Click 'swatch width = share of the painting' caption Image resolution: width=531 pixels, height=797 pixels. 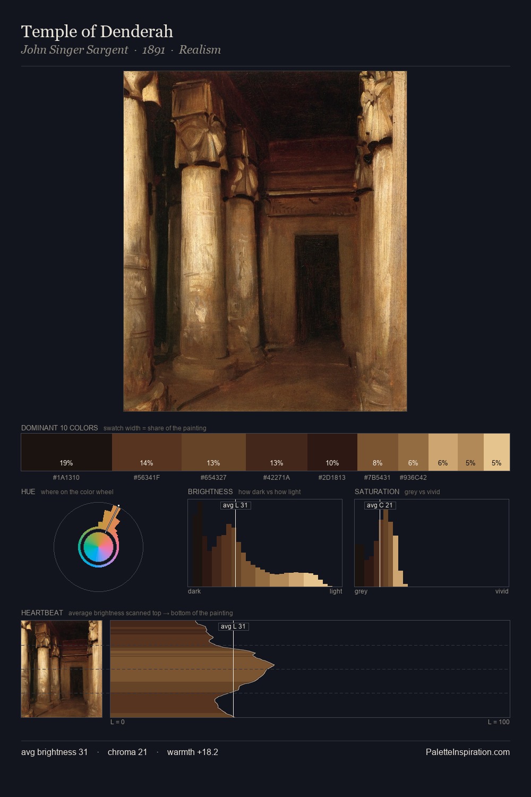[x=155, y=428]
